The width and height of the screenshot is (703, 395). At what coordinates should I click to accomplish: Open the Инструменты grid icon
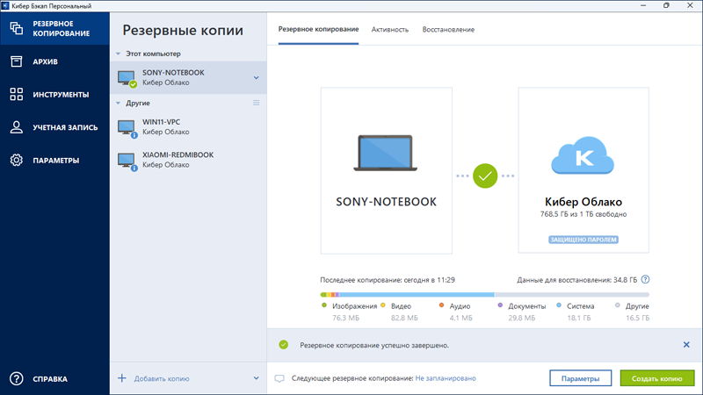click(17, 94)
